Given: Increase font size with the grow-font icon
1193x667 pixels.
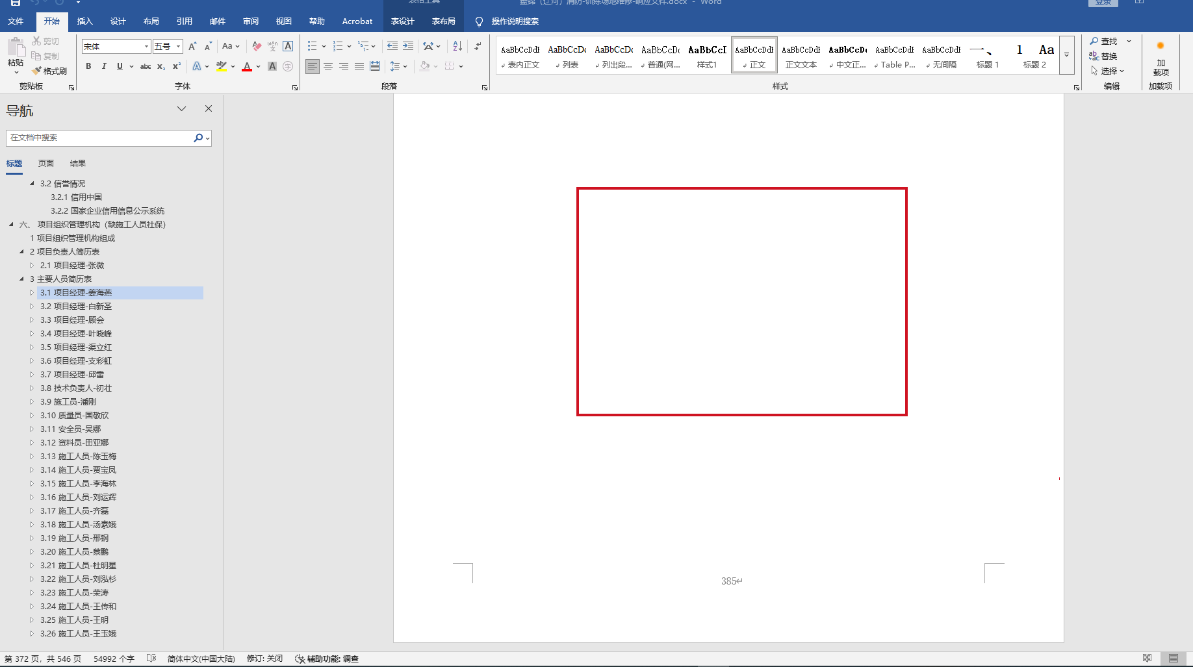Looking at the screenshot, I should pyautogui.click(x=192, y=46).
